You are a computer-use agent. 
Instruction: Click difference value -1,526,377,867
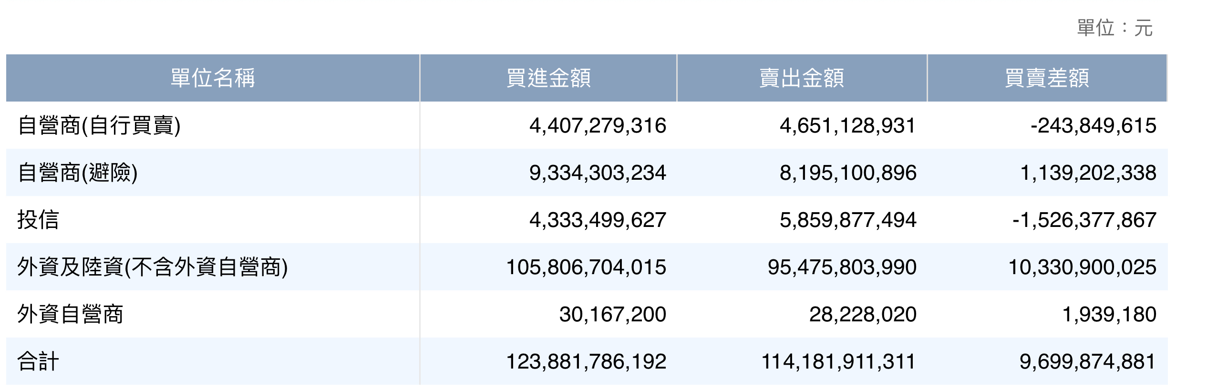(x=1084, y=220)
